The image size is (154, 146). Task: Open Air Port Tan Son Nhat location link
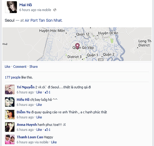coord(43,20)
